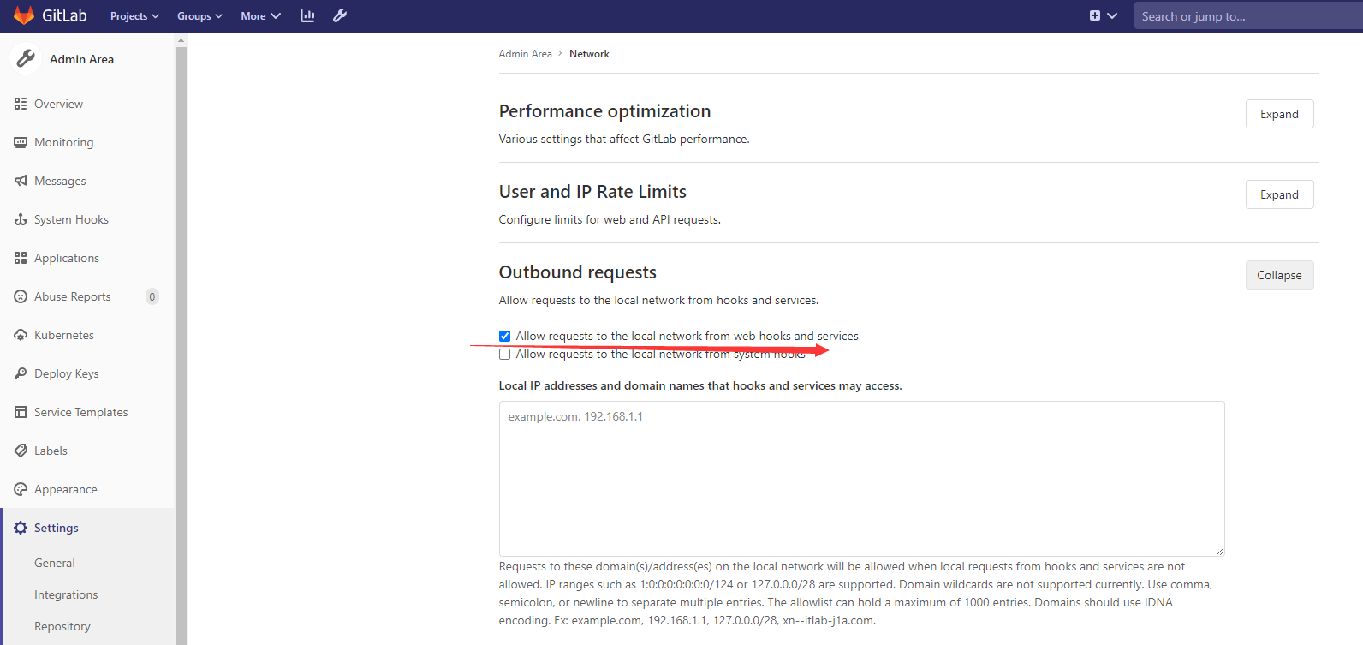The image size is (1363, 645).
Task: Click the Messages megaphone icon
Action: pos(21,181)
